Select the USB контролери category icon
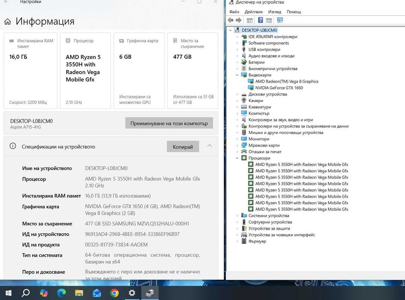 244,49
